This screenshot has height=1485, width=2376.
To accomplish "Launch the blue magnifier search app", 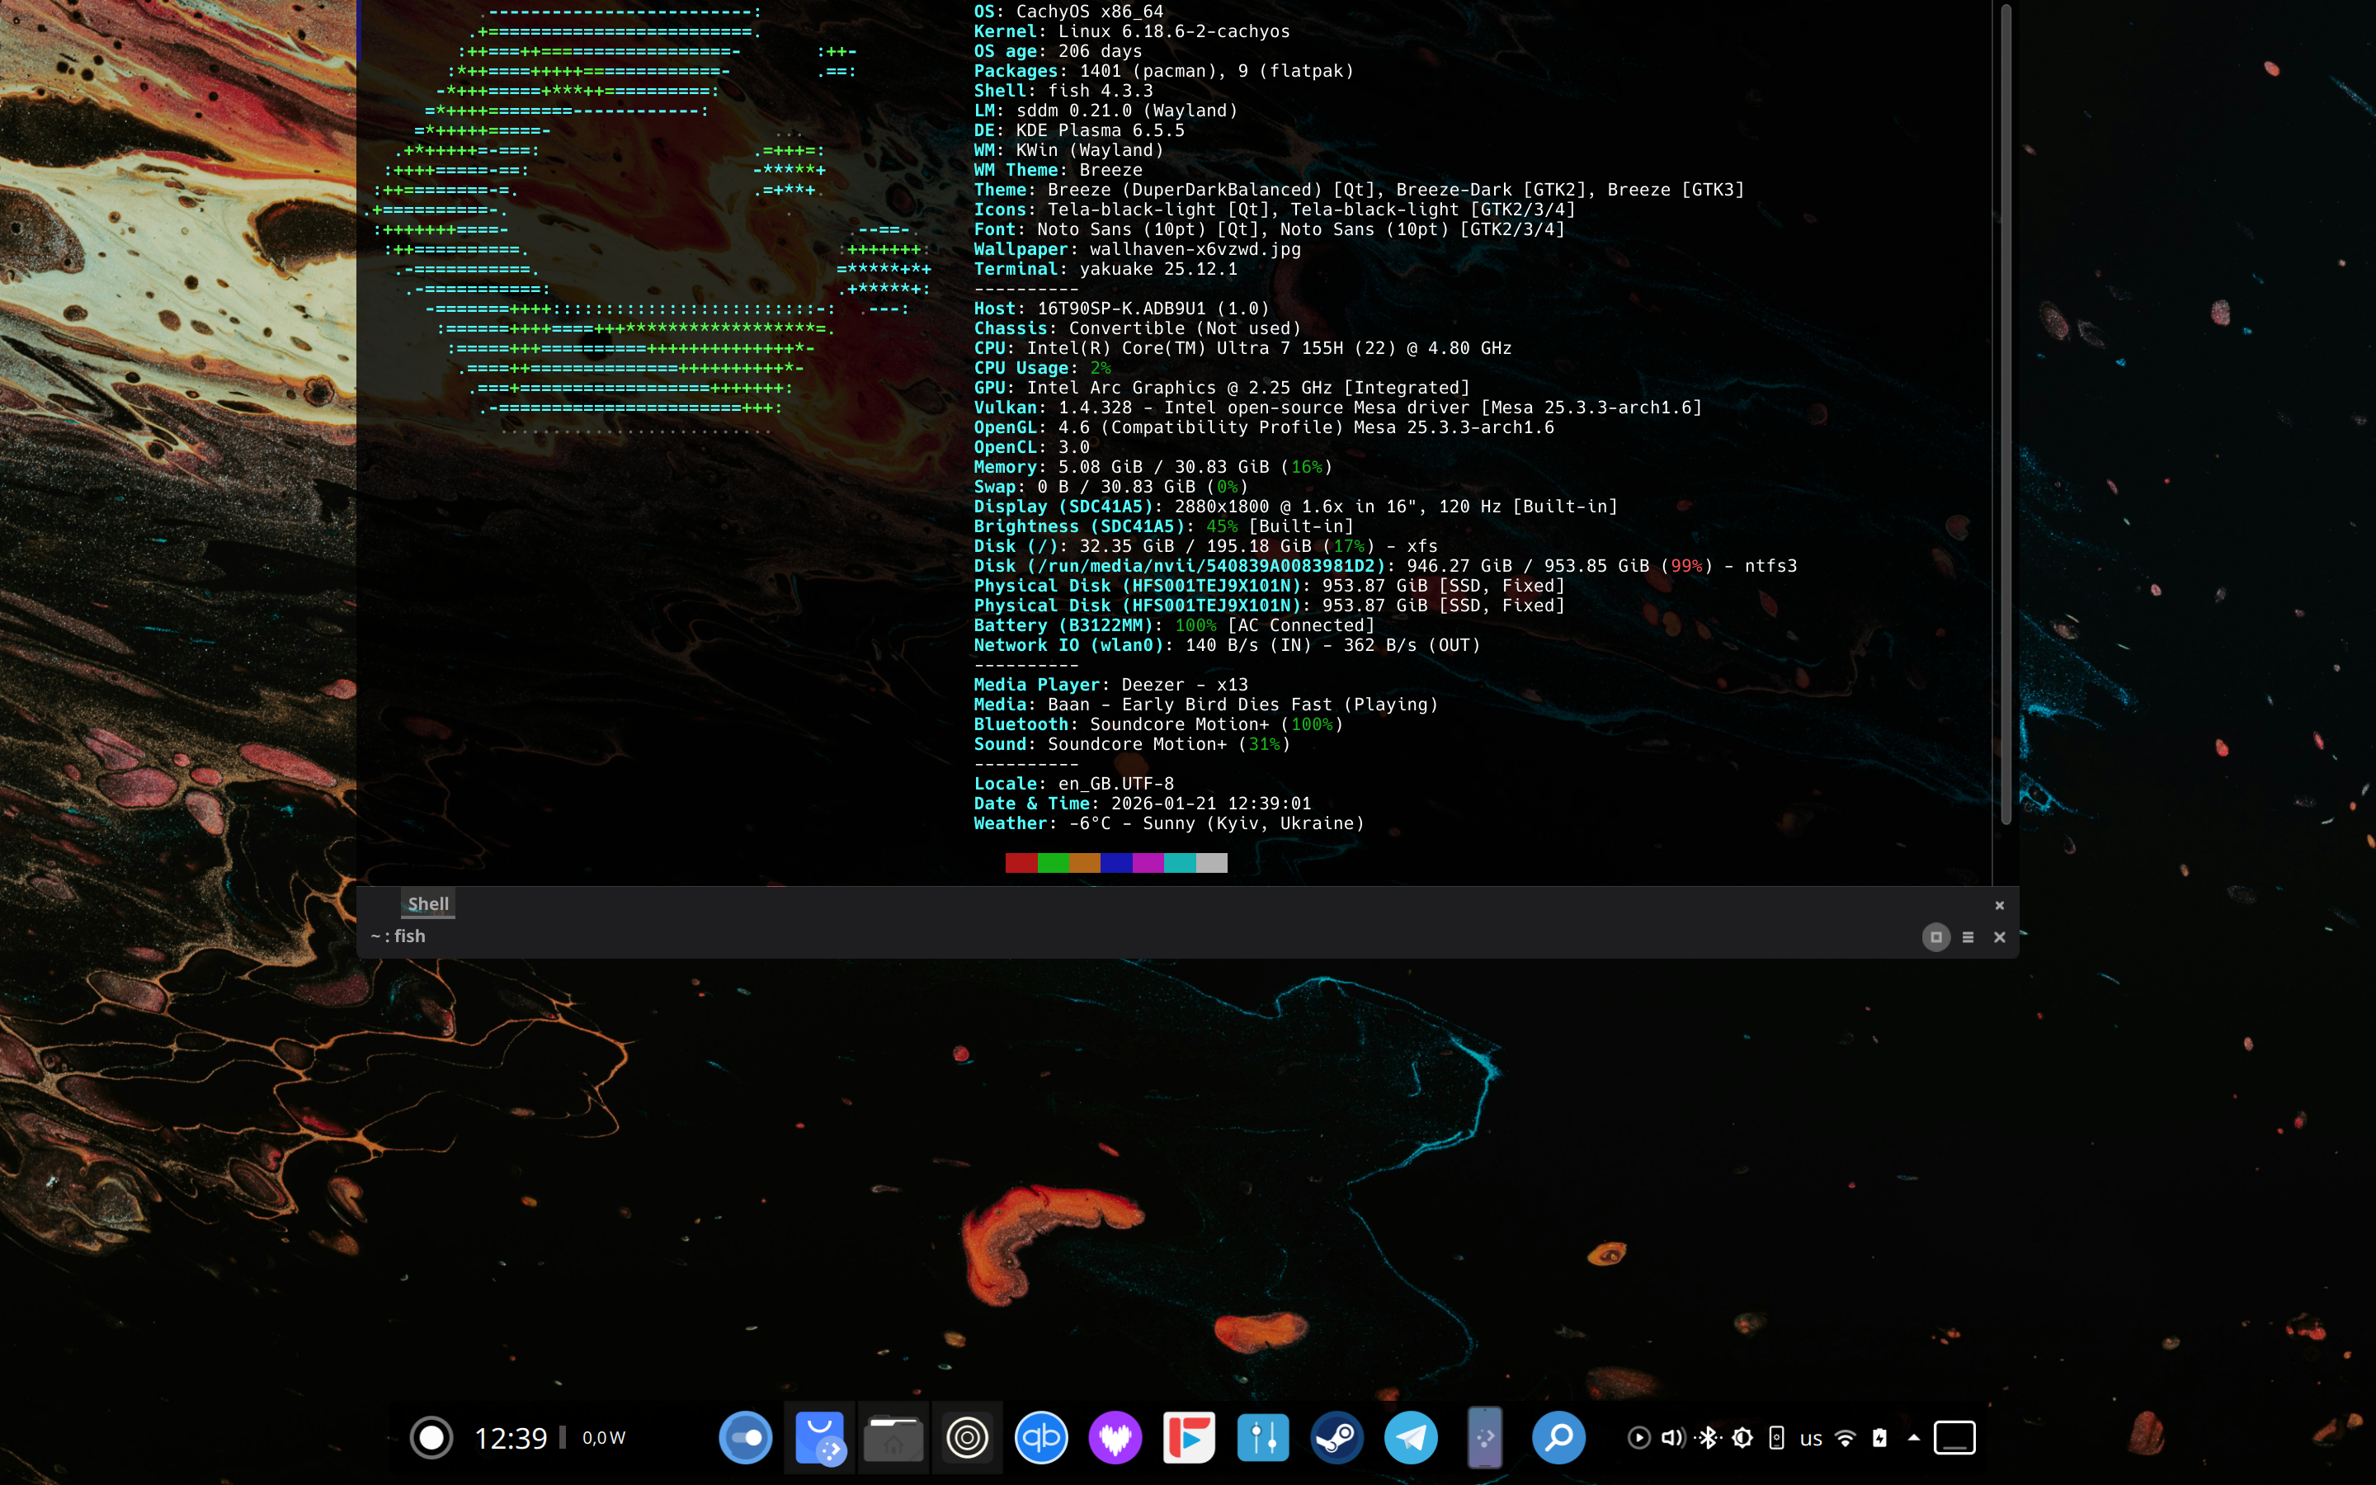I will click(x=1558, y=1438).
